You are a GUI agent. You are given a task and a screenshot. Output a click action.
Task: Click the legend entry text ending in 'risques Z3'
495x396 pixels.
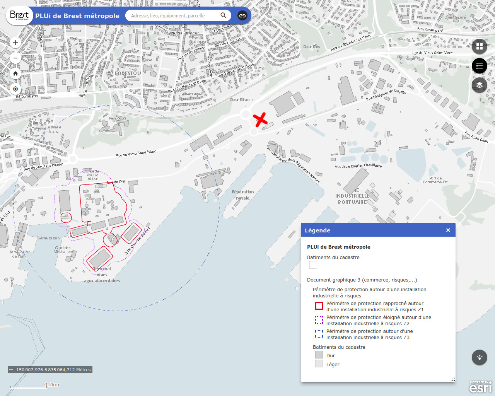[370, 335]
